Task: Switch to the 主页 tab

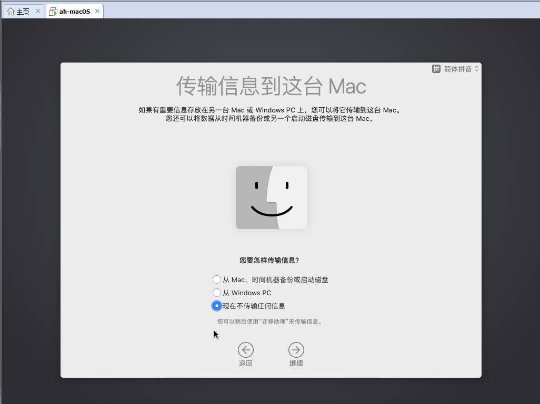Action: pos(23,11)
